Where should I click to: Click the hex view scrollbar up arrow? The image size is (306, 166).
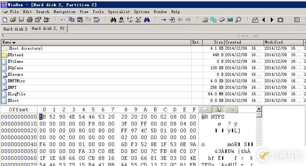(259, 109)
